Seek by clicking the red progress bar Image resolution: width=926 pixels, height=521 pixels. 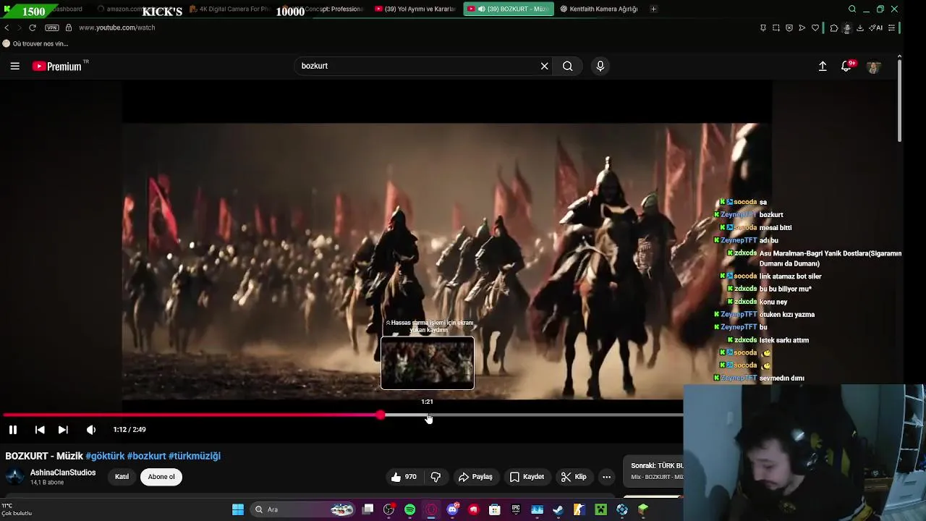coord(192,415)
